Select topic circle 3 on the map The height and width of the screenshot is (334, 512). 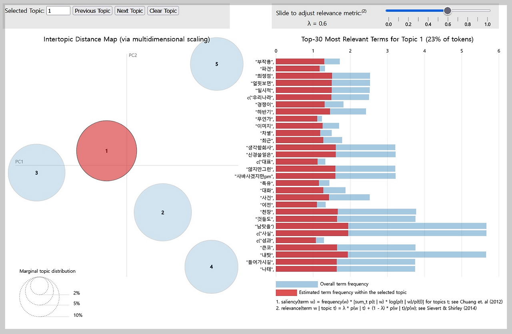tap(36, 173)
